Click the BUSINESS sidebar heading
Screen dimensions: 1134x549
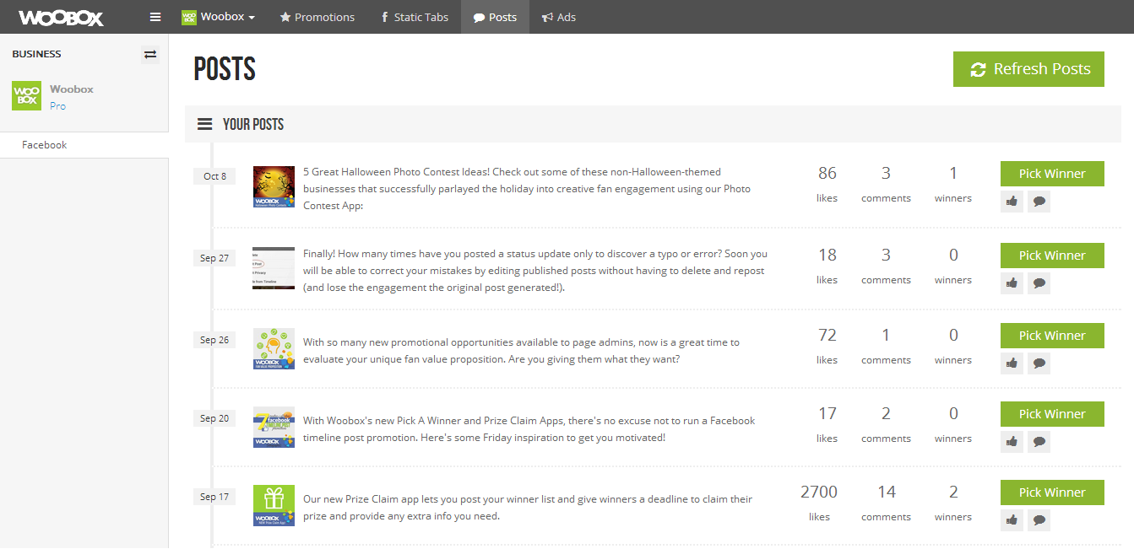(x=36, y=54)
